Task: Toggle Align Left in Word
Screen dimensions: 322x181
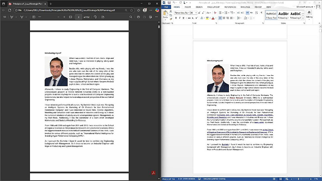Action: point(220,18)
